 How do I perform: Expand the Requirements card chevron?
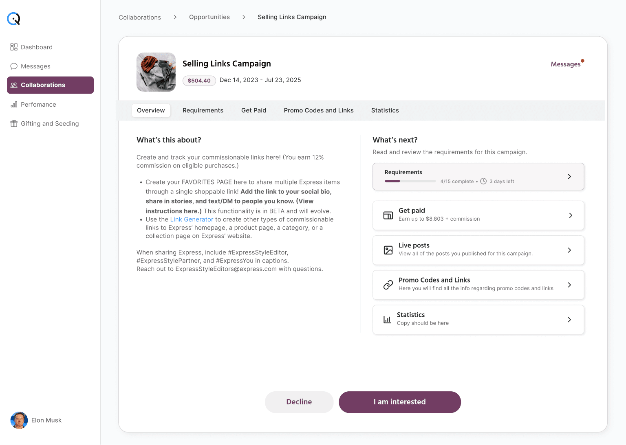[569, 177]
